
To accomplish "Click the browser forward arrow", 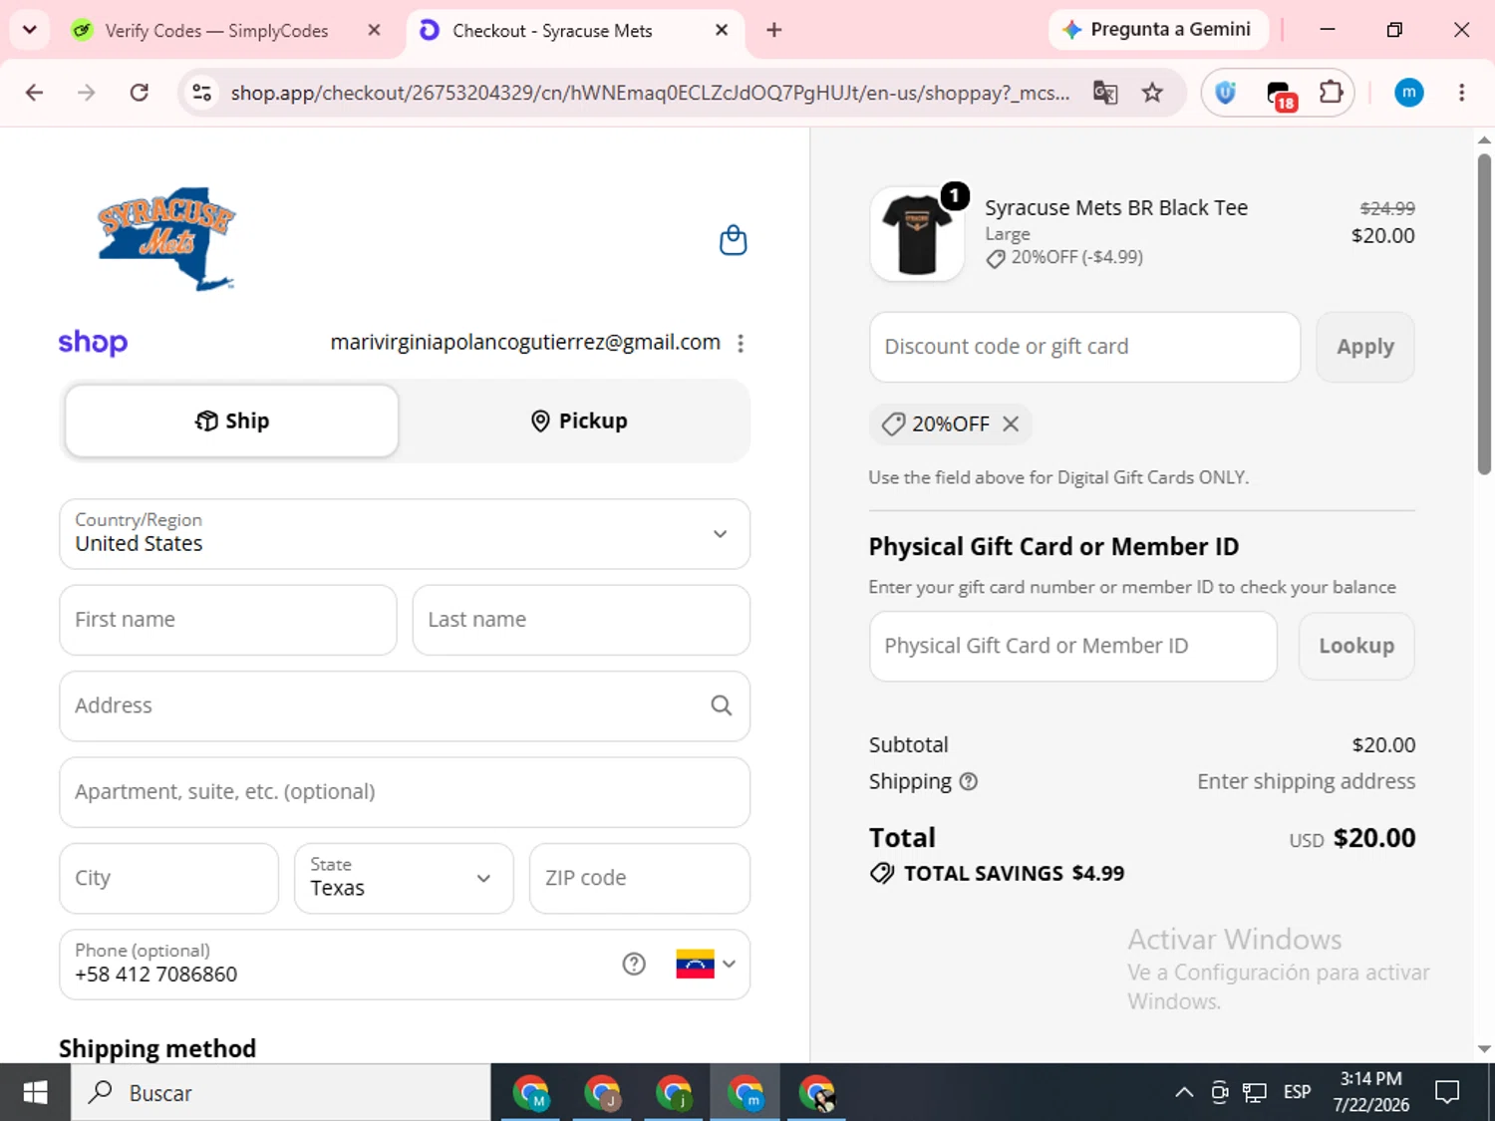I will tap(87, 93).
